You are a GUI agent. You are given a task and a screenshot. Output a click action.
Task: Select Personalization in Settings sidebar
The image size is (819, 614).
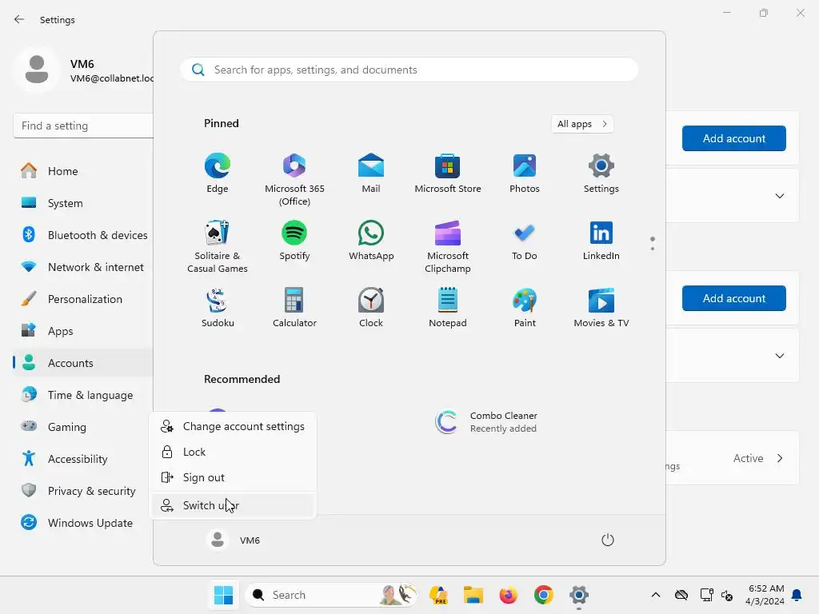pyautogui.click(x=83, y=299)
